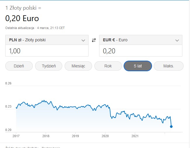Viewport: 190px width, 148px height.
Task: Click the 2020 label on chart axis
Action: (105, 136)
